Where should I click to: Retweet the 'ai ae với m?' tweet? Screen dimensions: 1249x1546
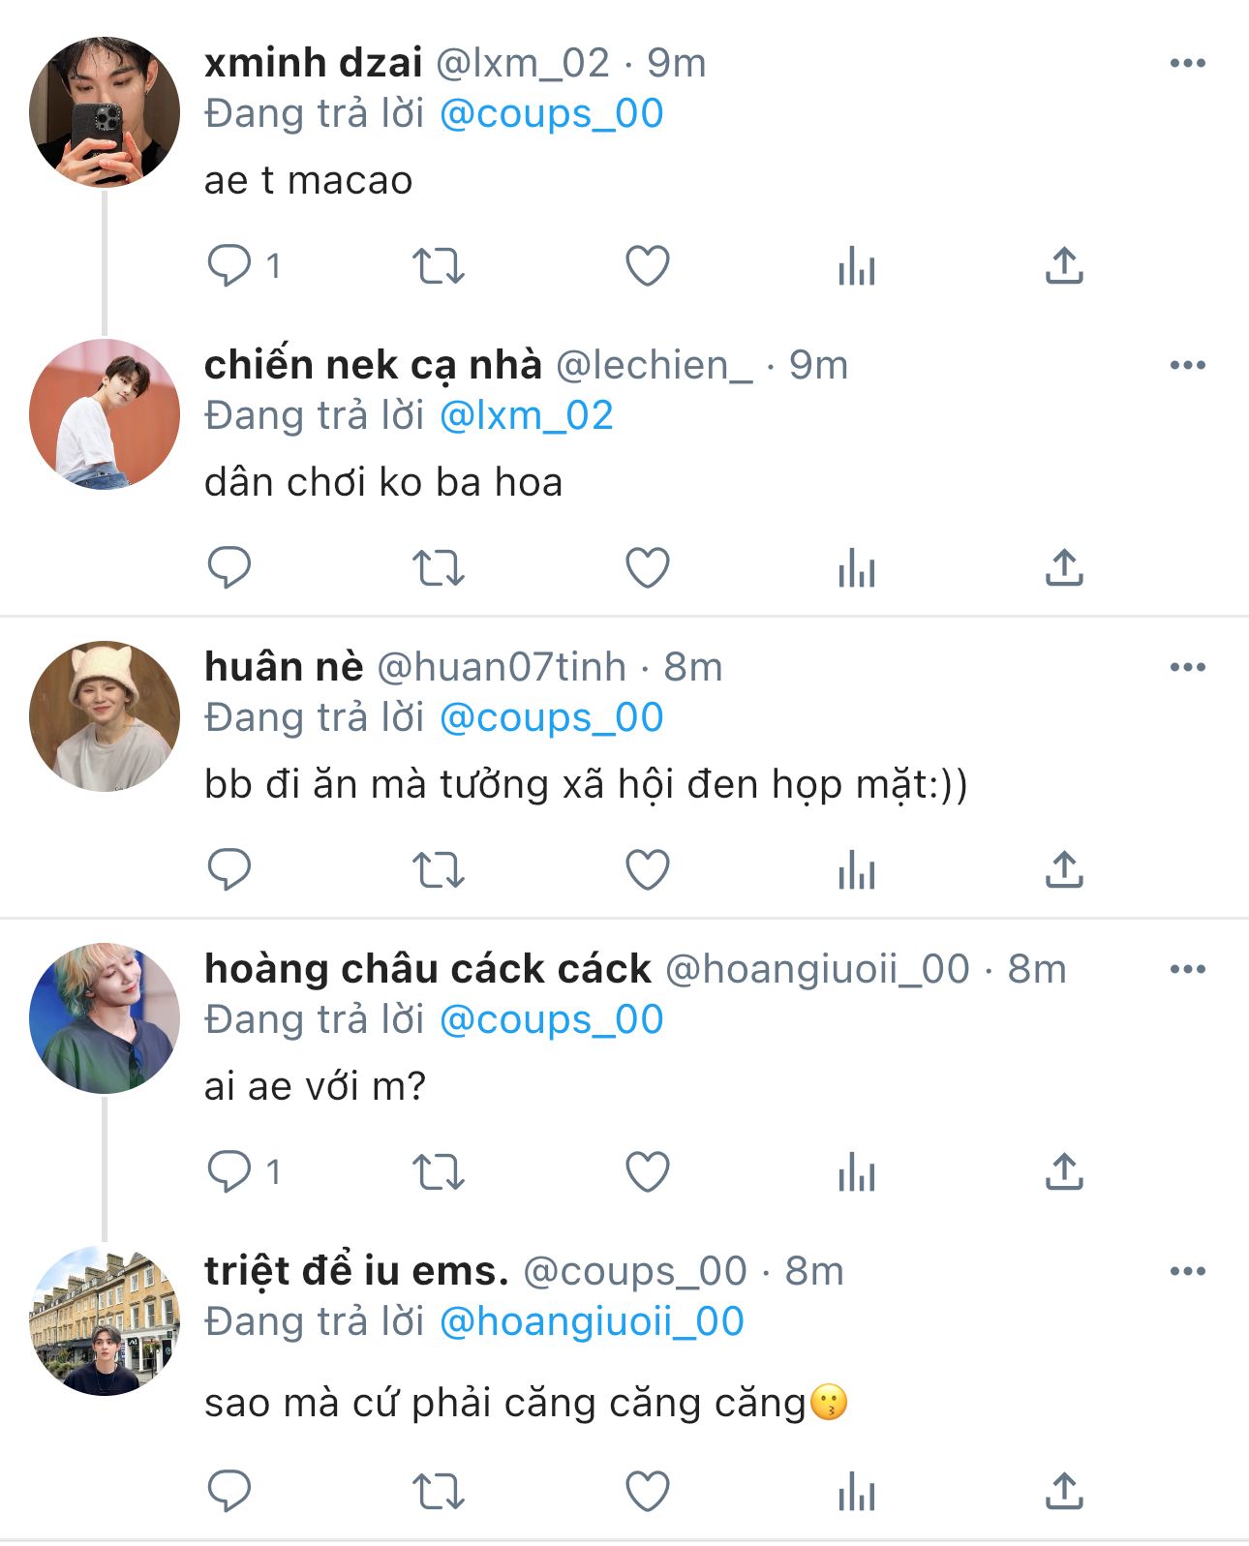coord(439,1171)
